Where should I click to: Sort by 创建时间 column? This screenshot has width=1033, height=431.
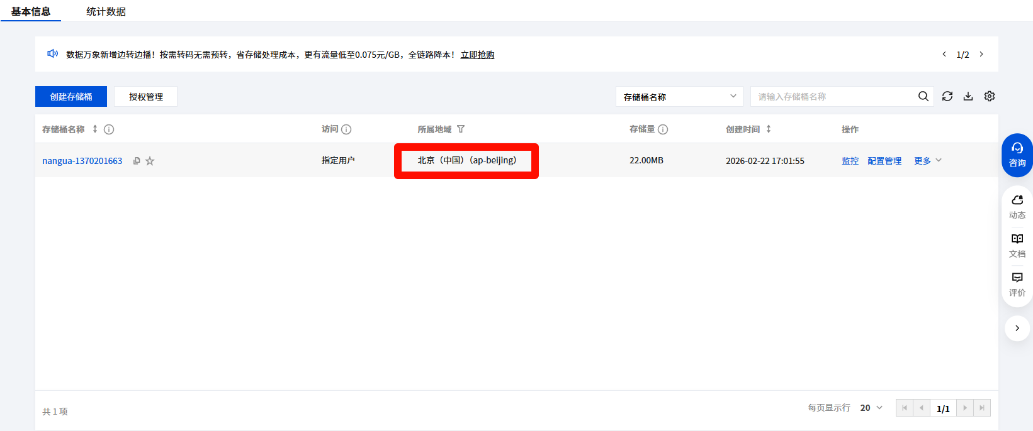click(769, 129)
